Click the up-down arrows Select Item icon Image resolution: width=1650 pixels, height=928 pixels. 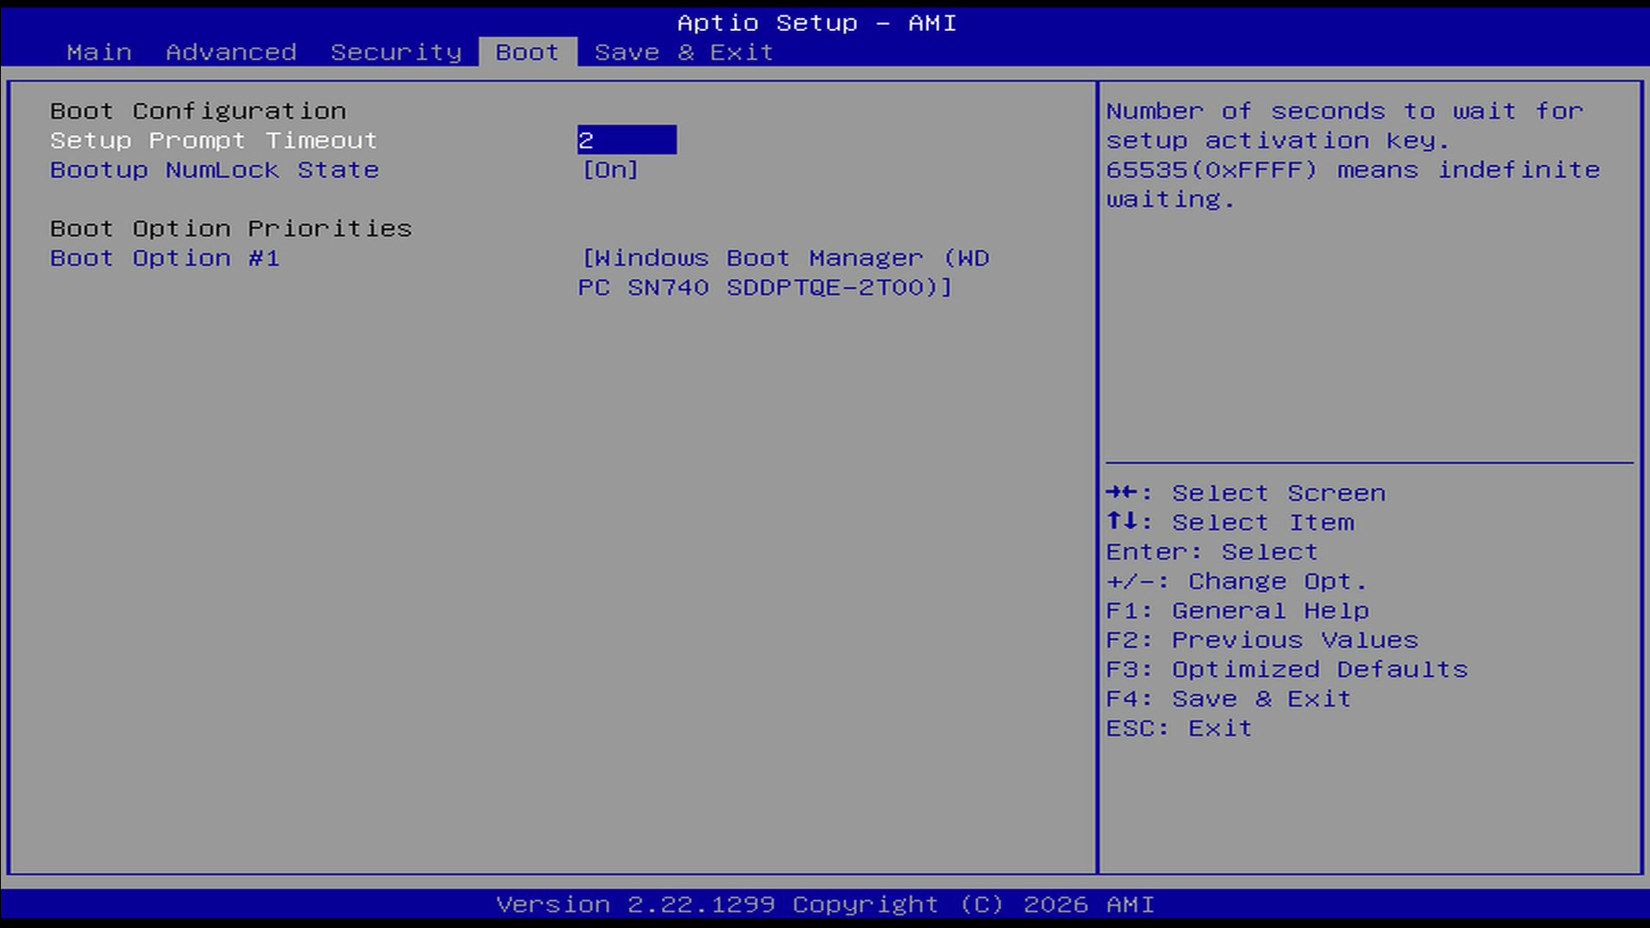pyautogui.click(x=1122, y=522)
